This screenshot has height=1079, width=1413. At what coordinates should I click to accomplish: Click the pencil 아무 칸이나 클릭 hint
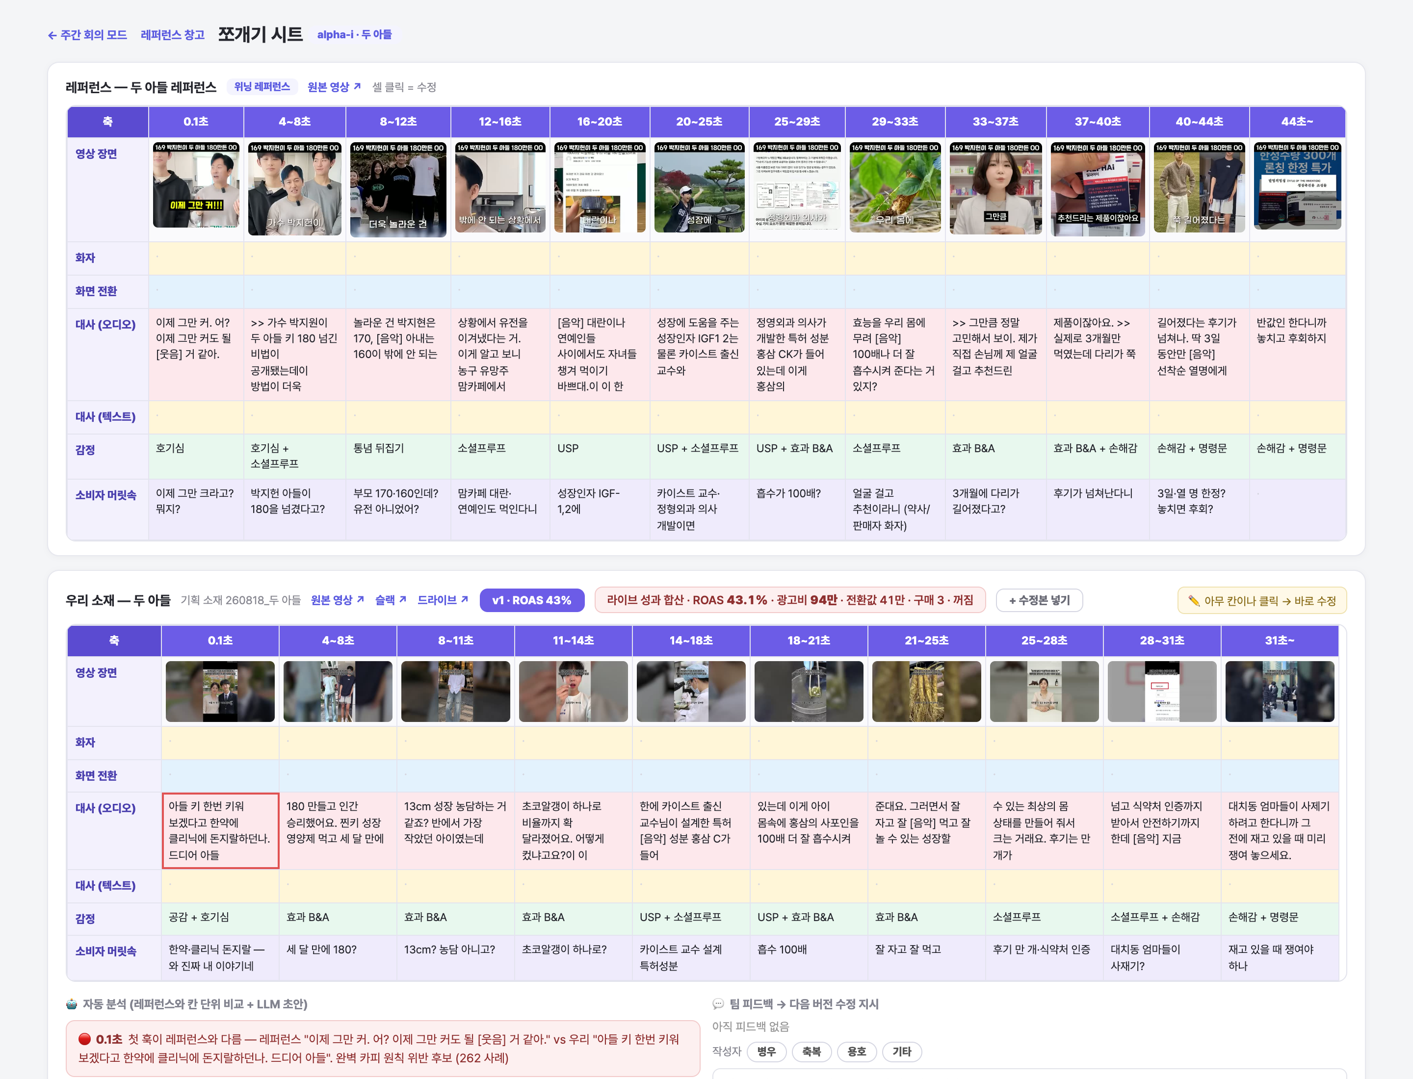tap(1262, 600)
